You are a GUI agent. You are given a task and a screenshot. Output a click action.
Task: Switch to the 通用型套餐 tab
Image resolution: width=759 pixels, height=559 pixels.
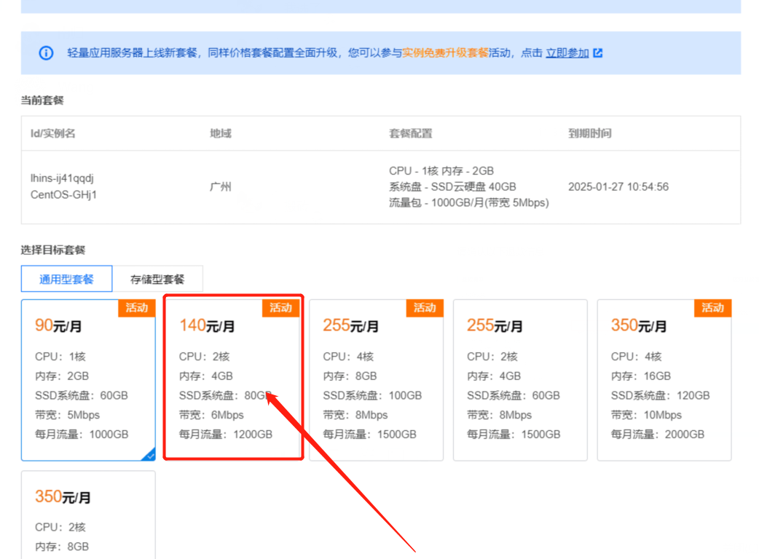[67, 279]
